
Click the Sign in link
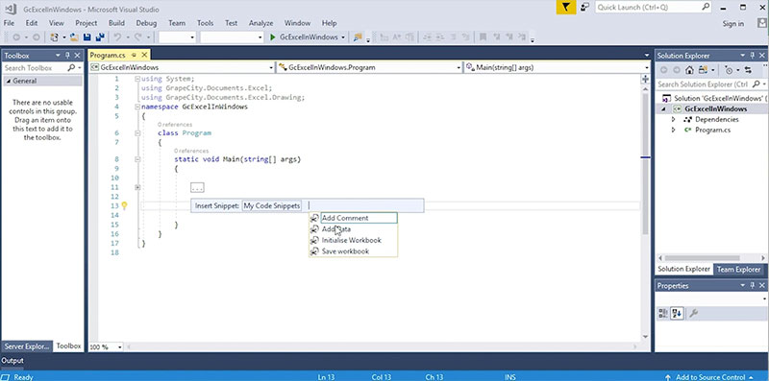[x=732, y=23]
